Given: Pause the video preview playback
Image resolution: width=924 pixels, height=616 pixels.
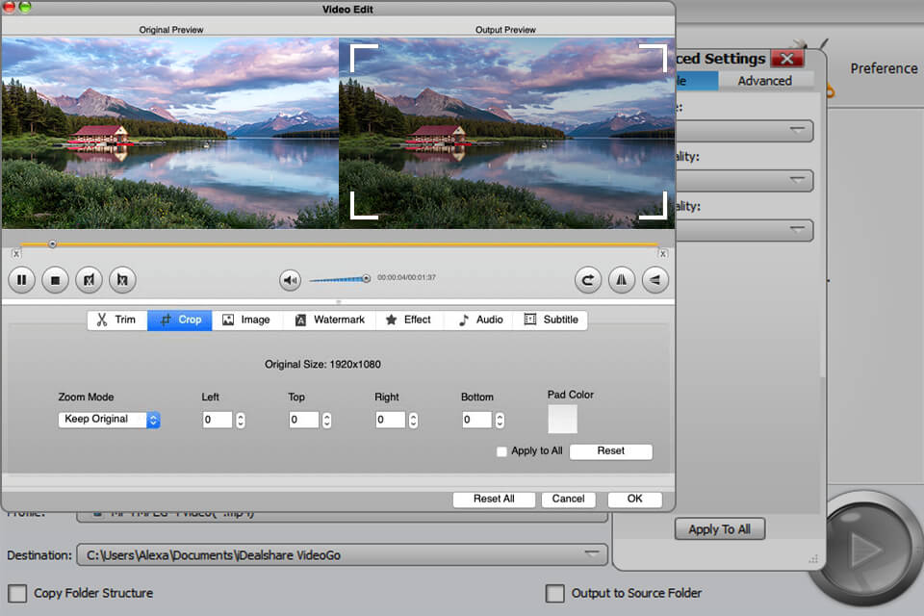Looking at the screenshot, I should [21, 280].
